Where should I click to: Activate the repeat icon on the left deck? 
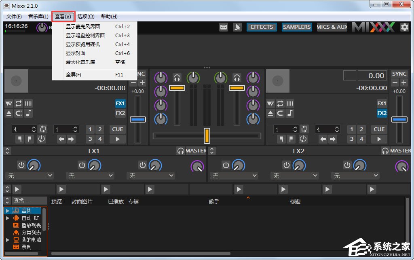pos(18,104)
